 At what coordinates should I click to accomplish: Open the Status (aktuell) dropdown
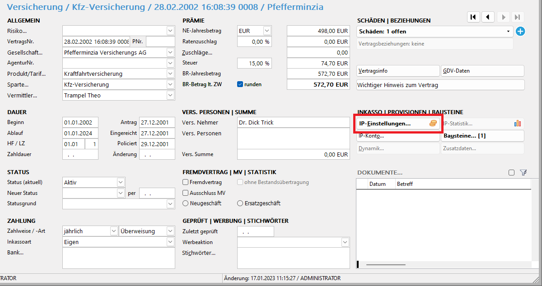click(121, 182)
